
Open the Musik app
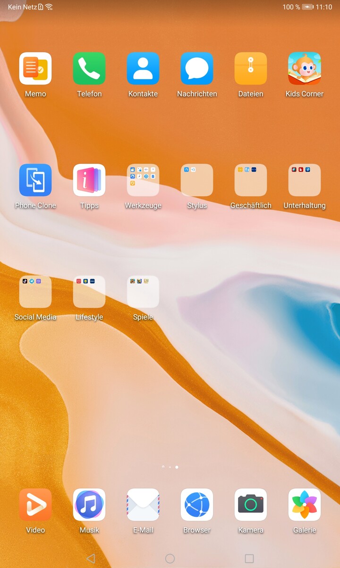click(89, 505)
